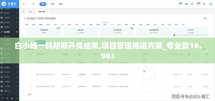
Task: Open the calendar icon in header
Action: (192, 4)
